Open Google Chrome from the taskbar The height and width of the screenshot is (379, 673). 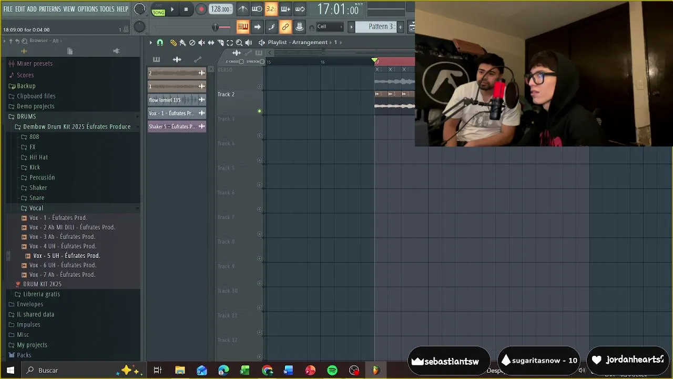(x=267, y=370)
